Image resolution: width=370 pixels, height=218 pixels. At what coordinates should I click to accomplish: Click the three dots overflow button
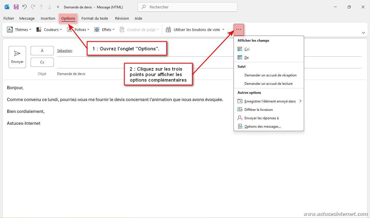coord(239,30)
